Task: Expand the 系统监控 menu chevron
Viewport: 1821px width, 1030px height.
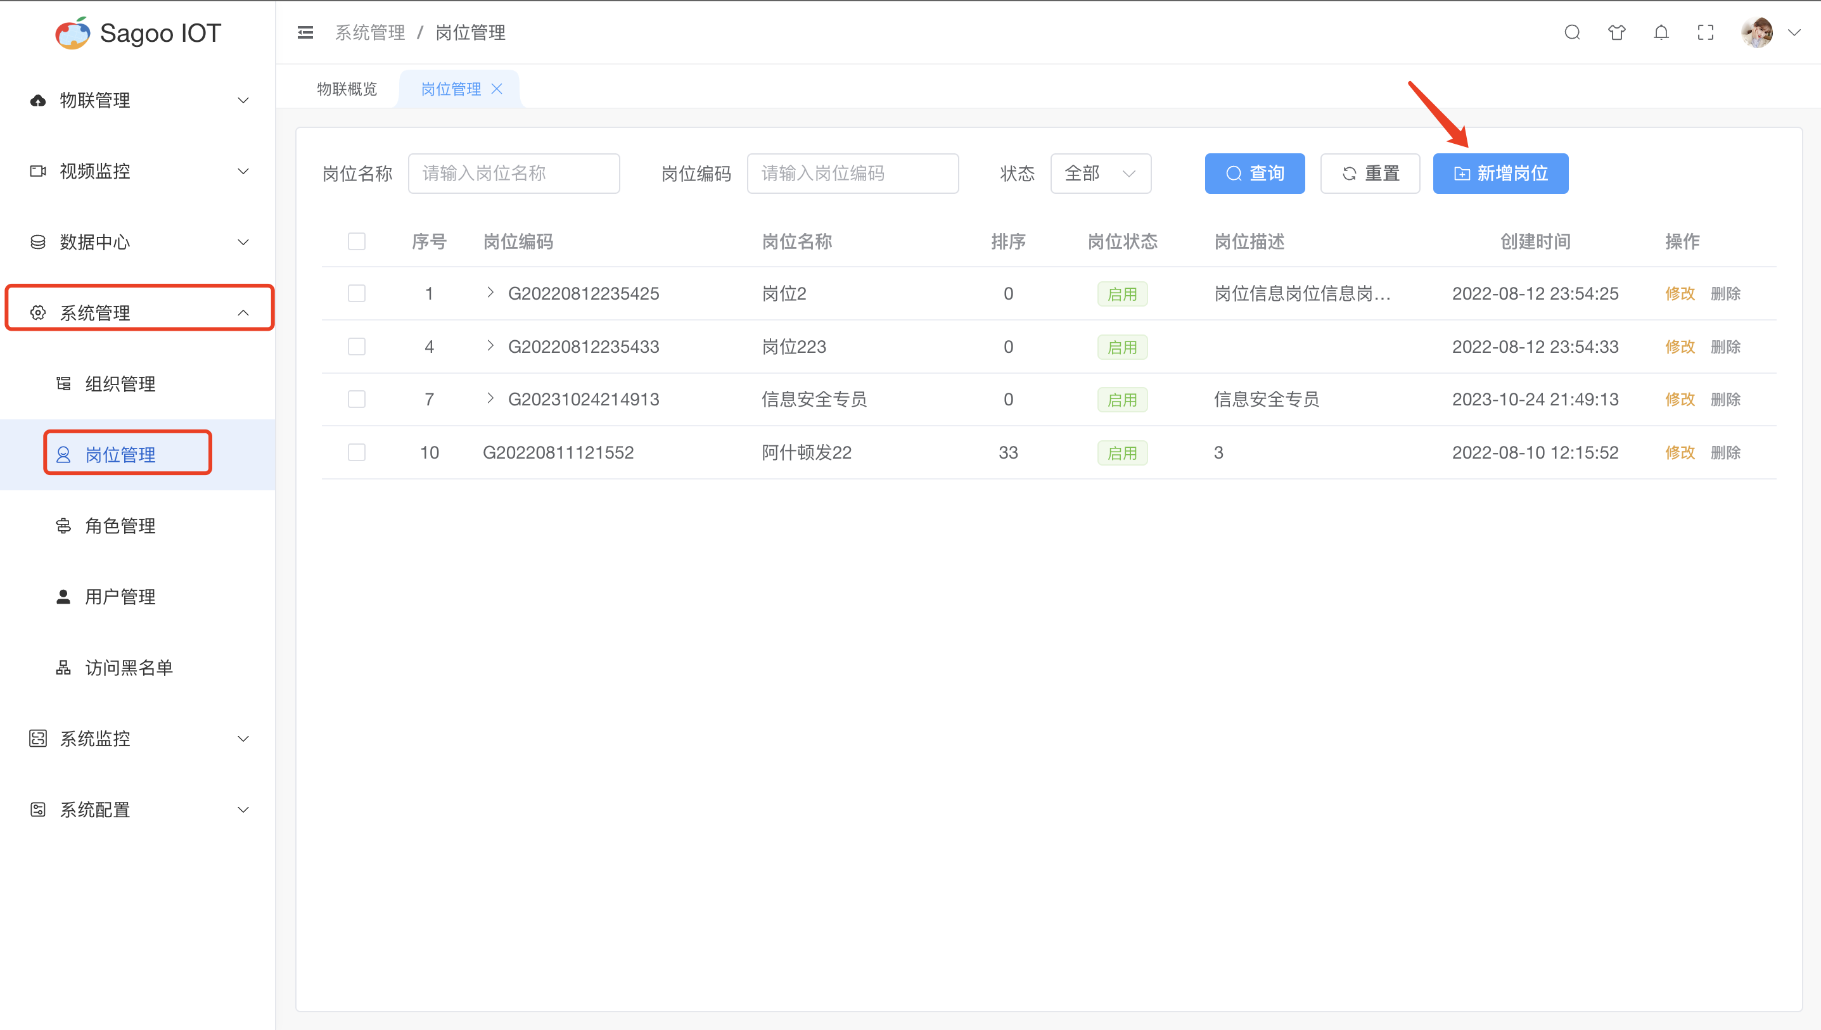Action: (243, 739)
